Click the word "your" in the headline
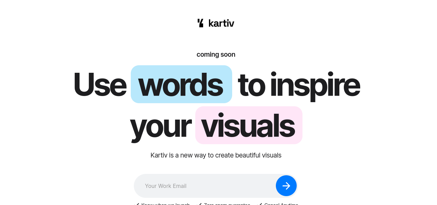The width and height of the screenshot is (437, 205). coord(160,125)
